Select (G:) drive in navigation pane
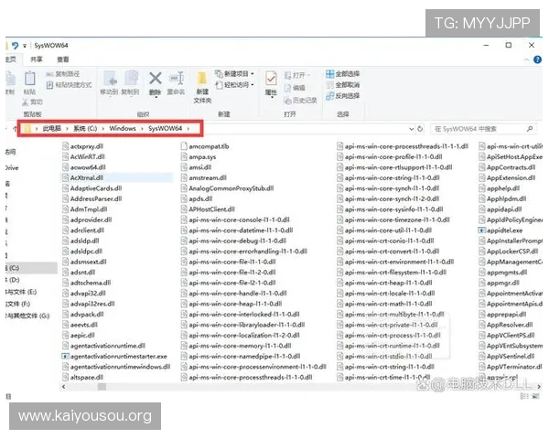The height and width of the screenshot is (439, 549). coord(27,316)
